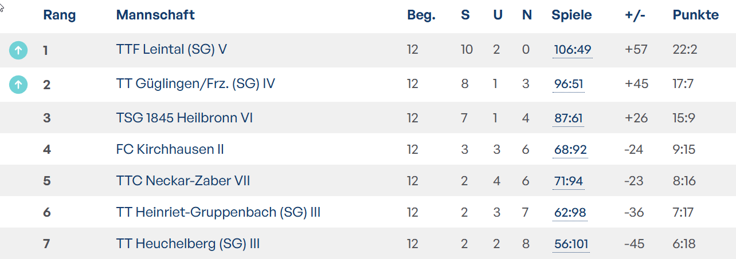Click promotion arrow icon beside rank 2

click(18, 85)
